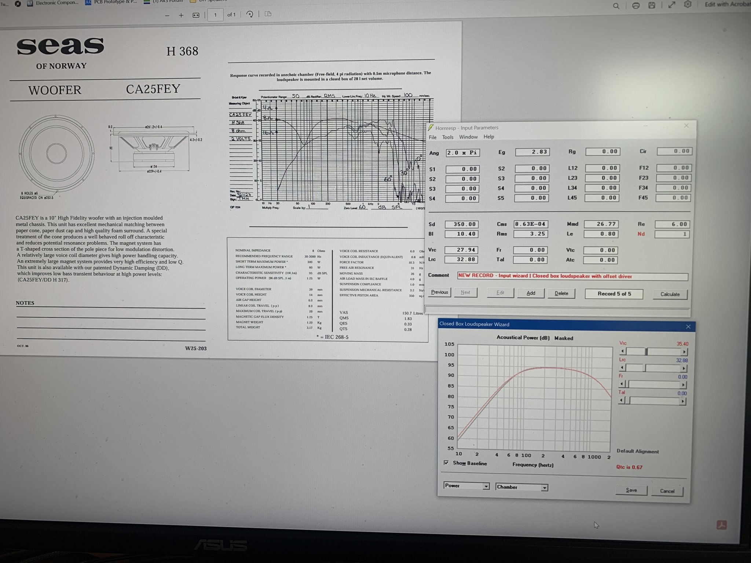Click the Delete record button
This screenshot has width=751, height=563.
click(561, 294)
